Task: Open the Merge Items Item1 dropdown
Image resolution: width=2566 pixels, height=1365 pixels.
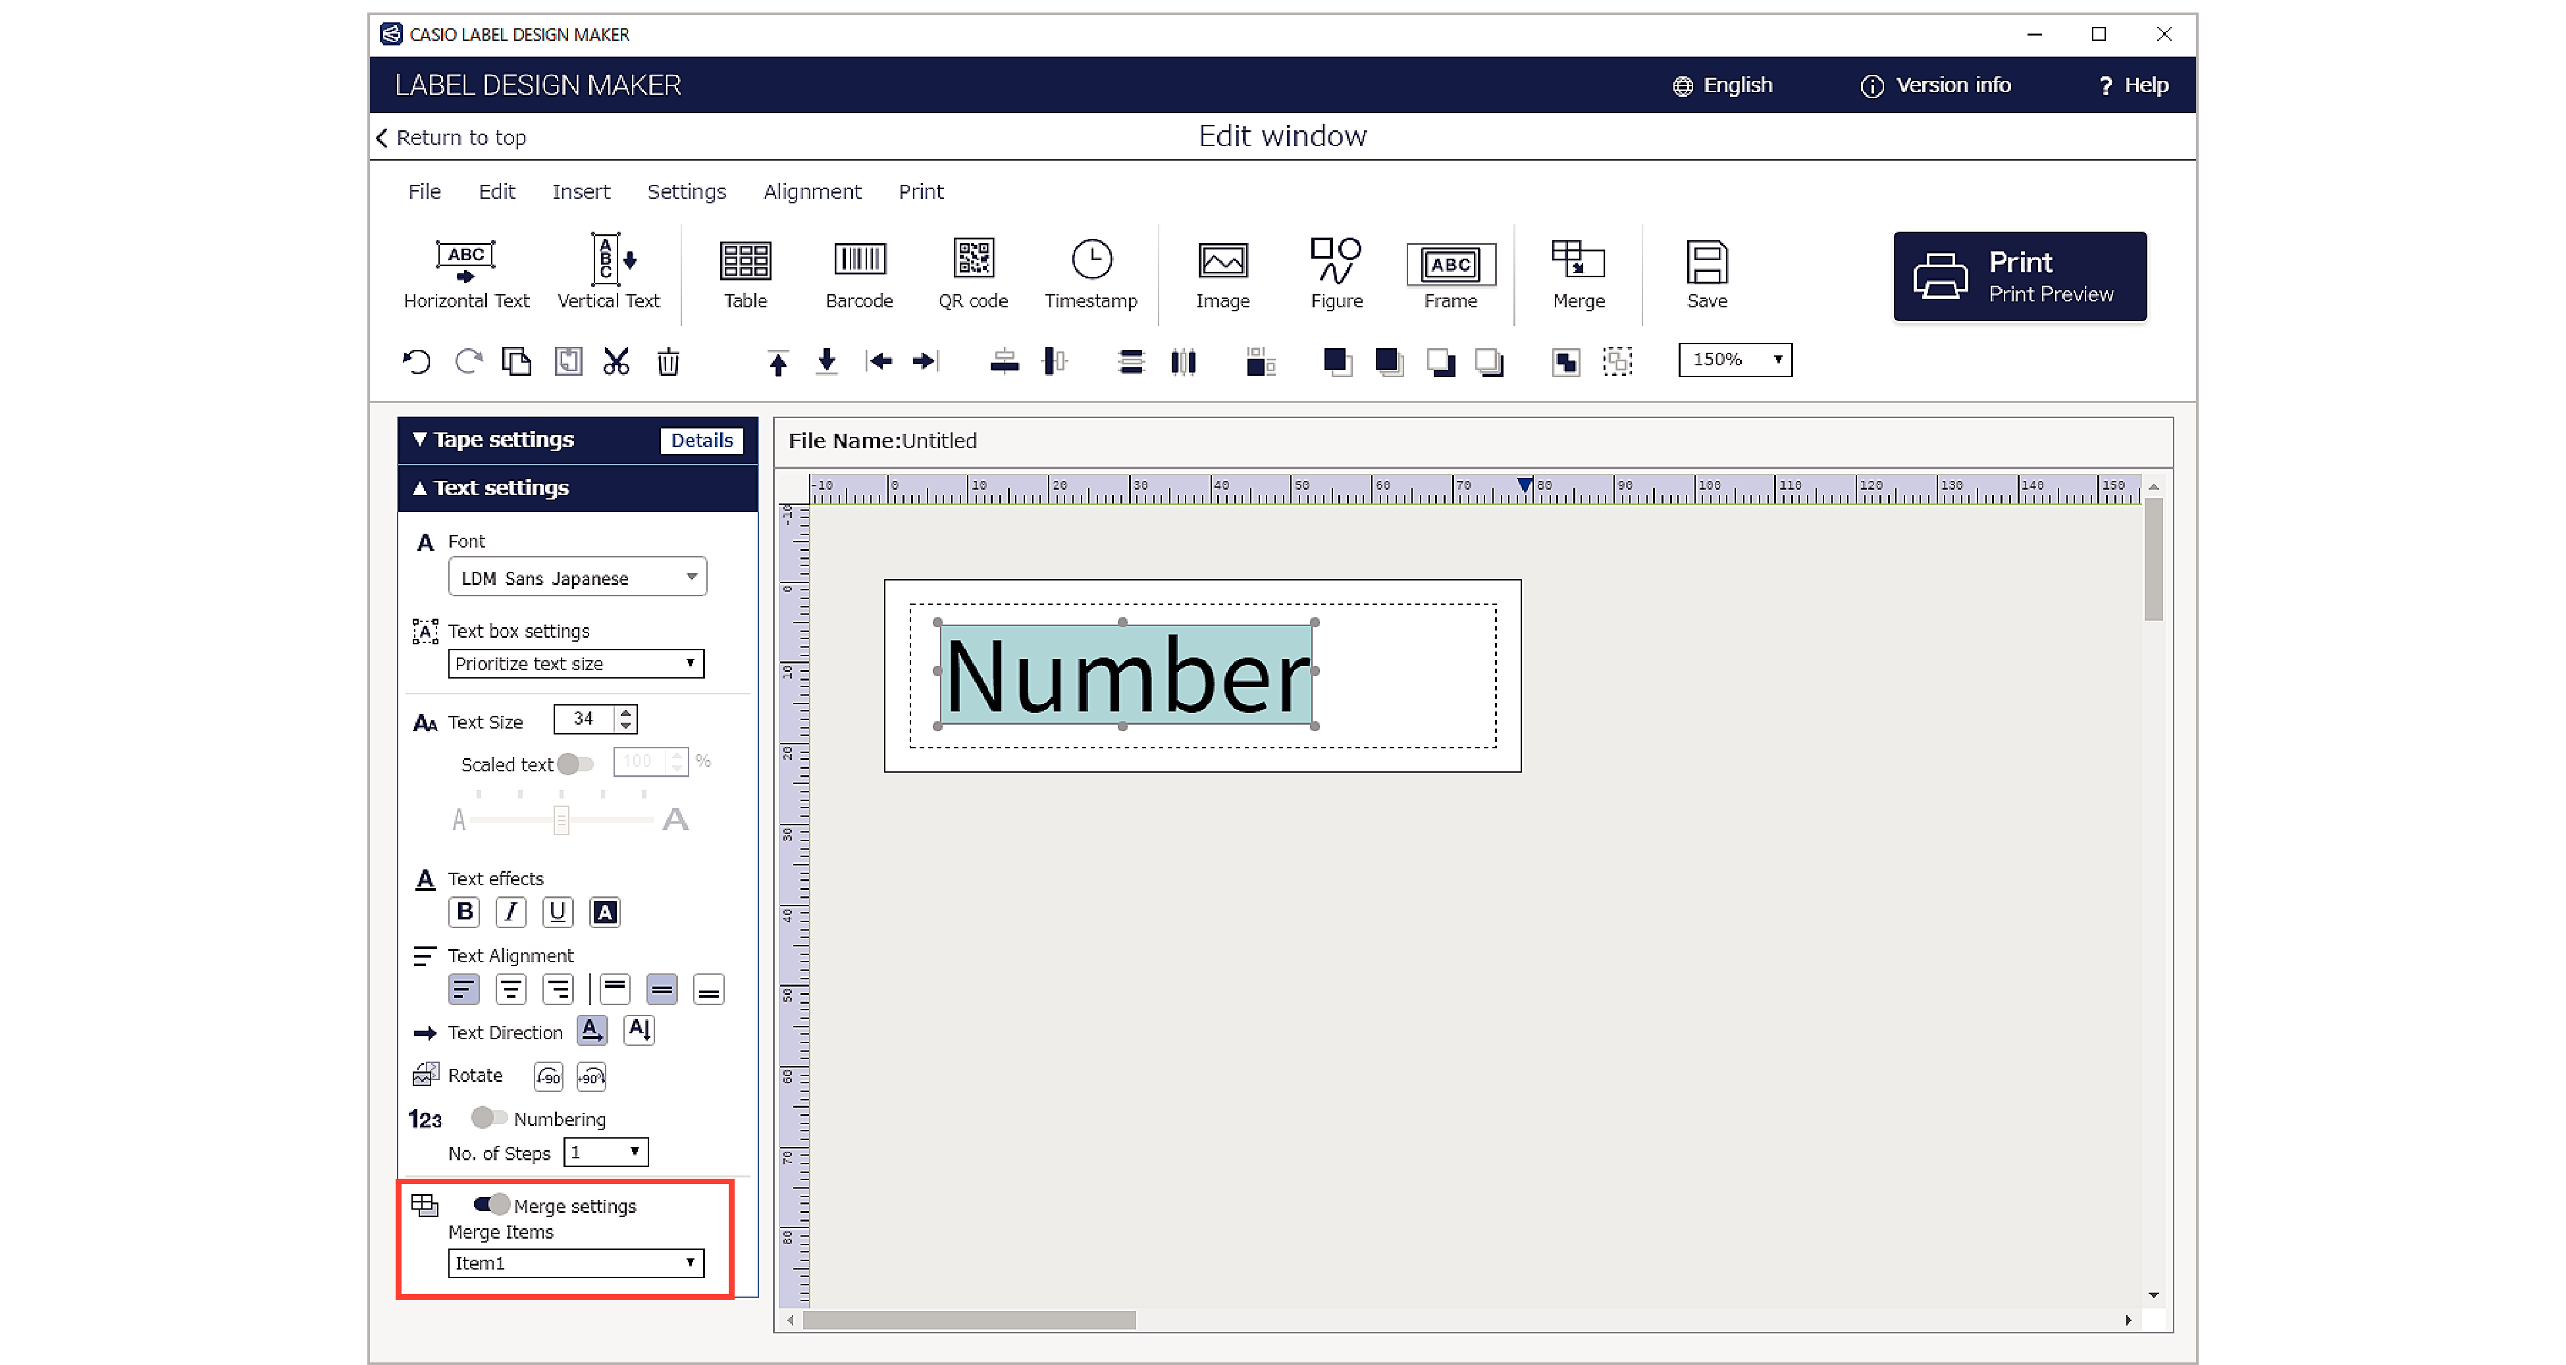Action: coord(687,1263)
